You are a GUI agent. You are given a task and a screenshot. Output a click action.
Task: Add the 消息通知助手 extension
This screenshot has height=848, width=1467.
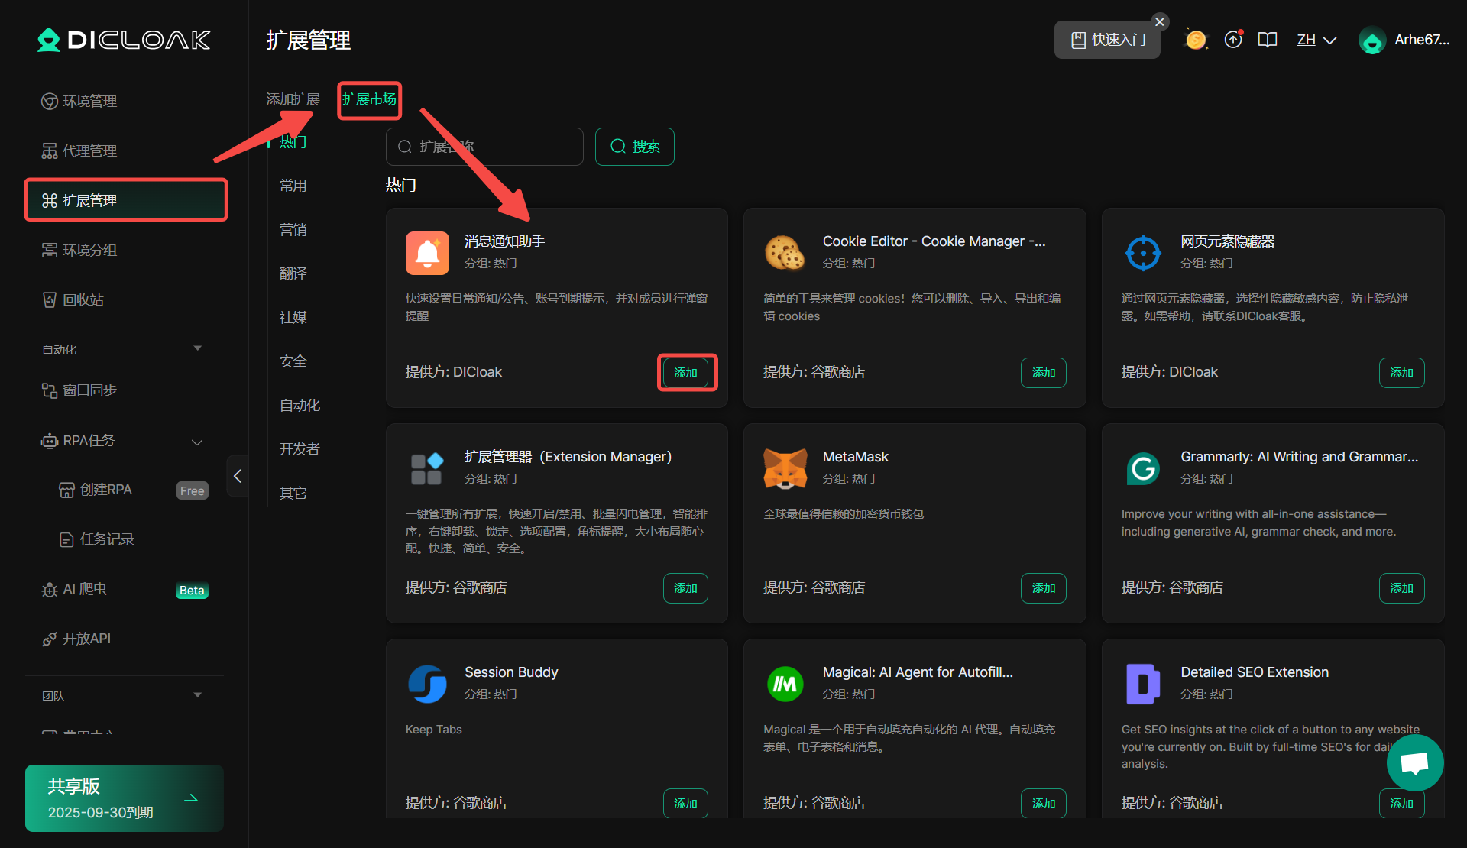click(685, 372)
